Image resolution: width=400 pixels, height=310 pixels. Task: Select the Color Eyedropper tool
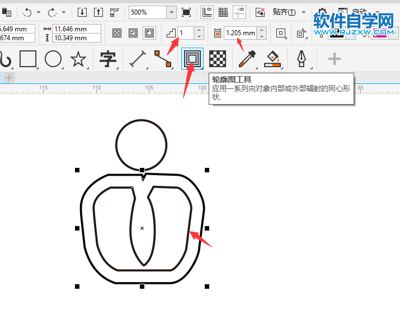click(247, 59)
